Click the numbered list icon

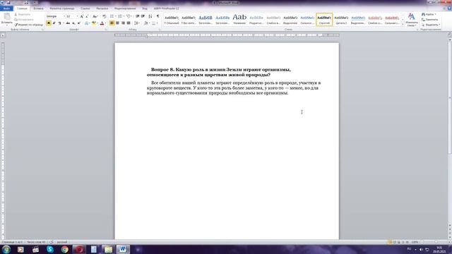(x=120, y=16)
